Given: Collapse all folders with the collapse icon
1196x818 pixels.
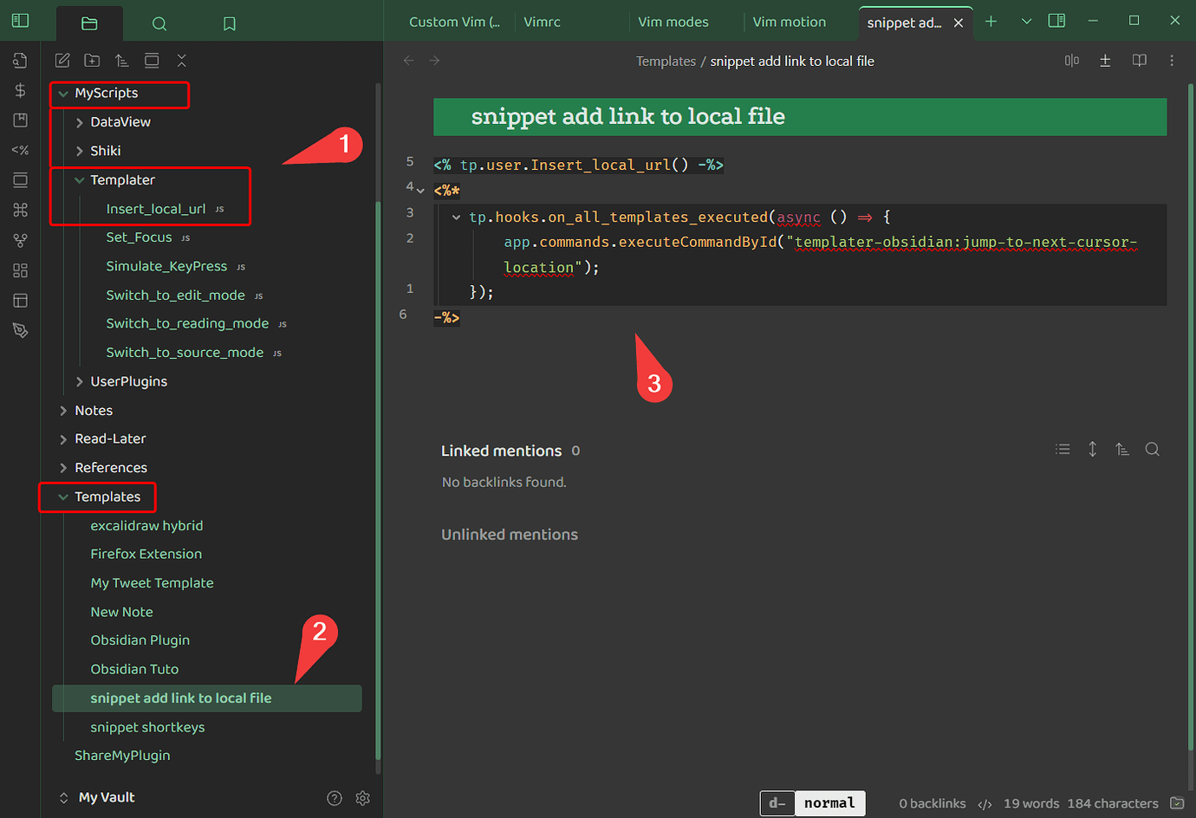Looking at the screenshot, I should 181,60.
